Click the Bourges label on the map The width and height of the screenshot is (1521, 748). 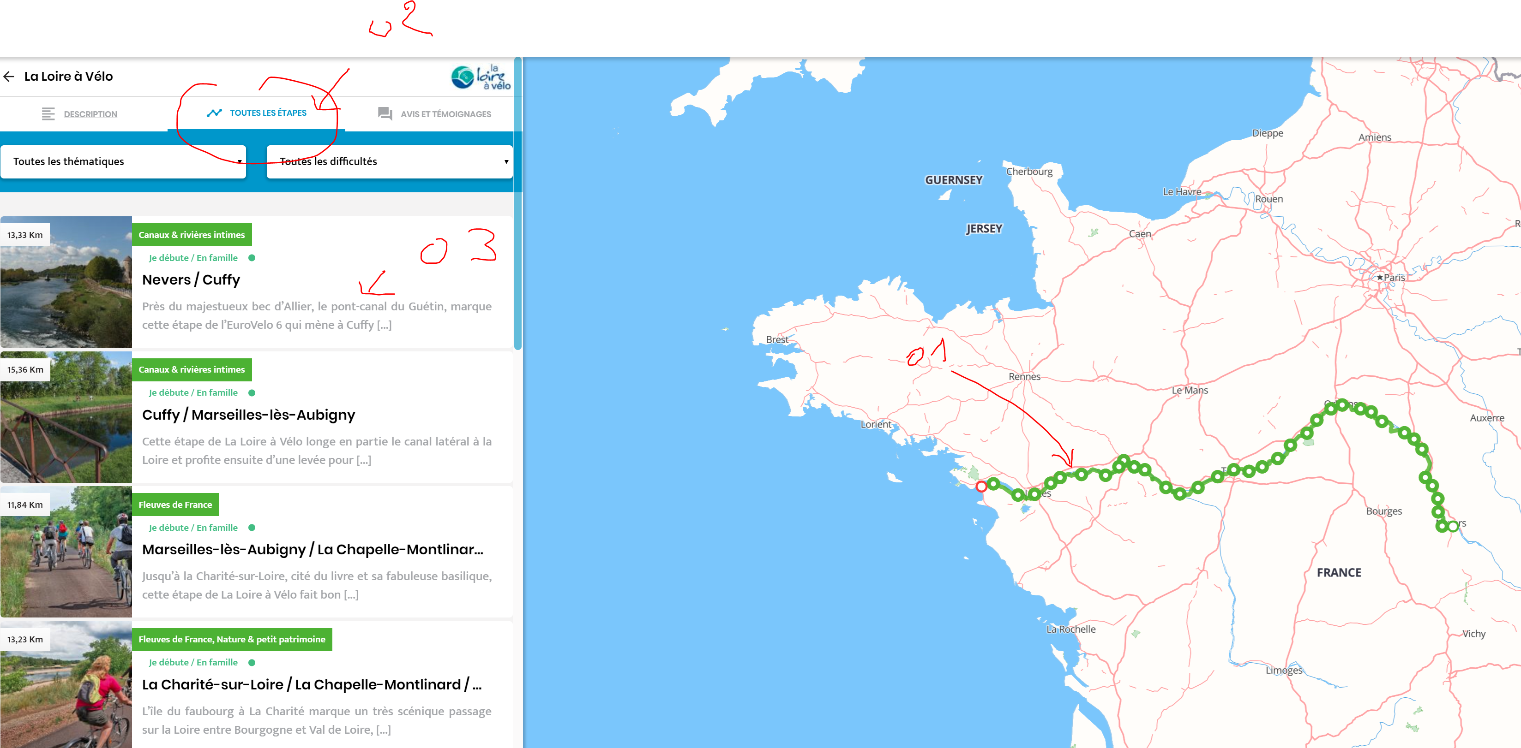pyautogui.click(x=1383, y=511)
